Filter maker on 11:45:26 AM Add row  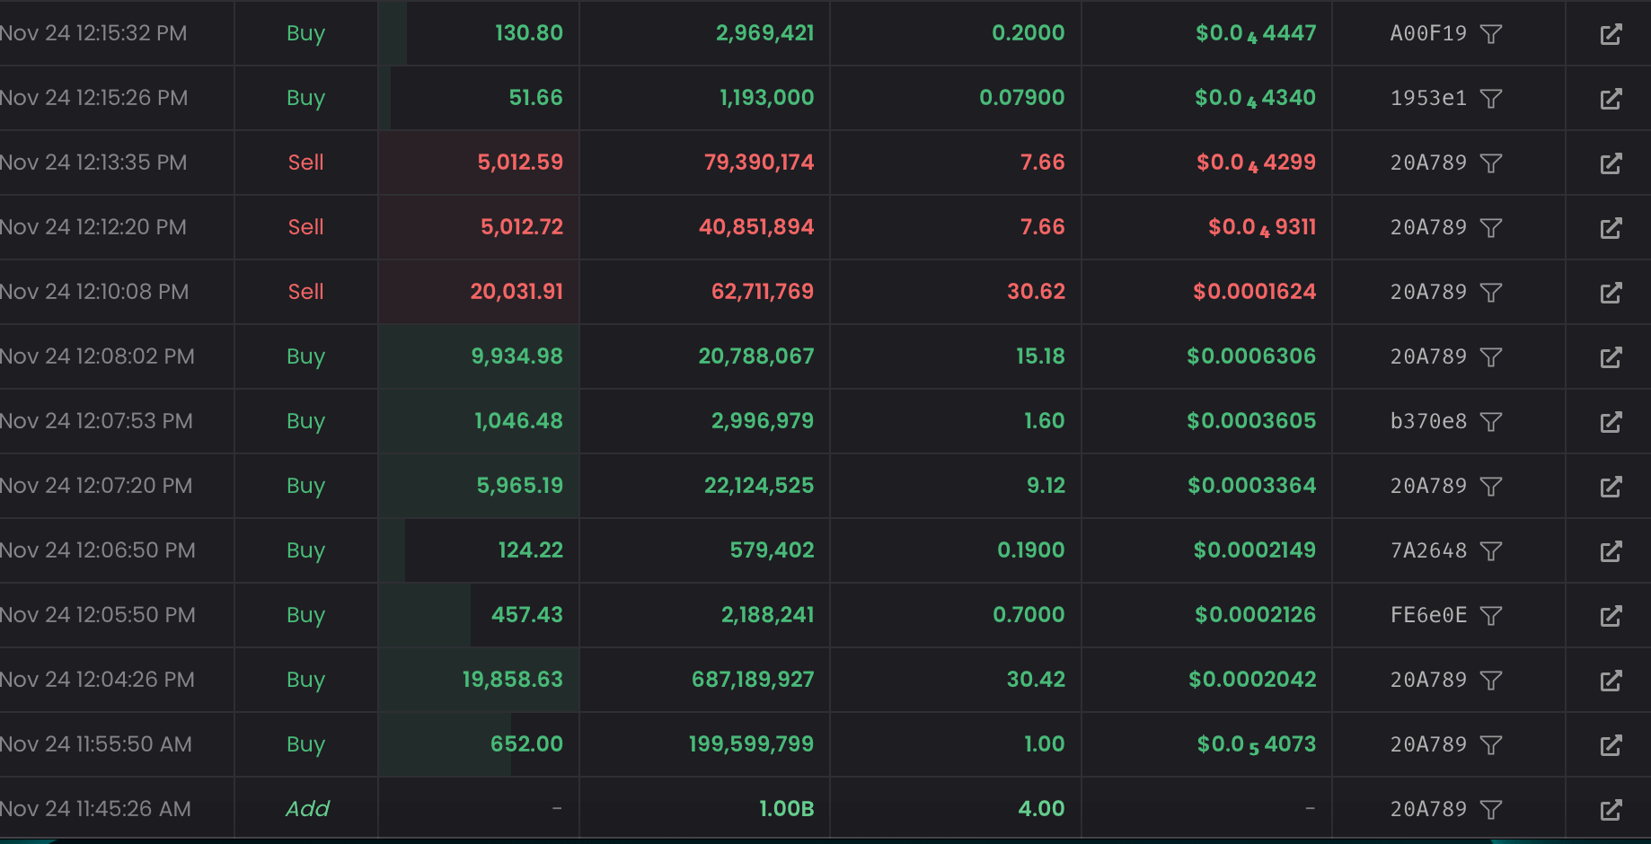tap(1491, 810)
